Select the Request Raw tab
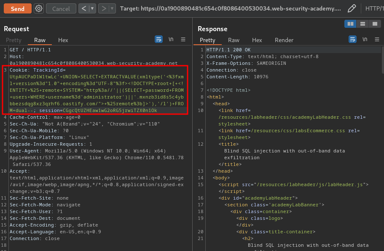Image resolution: width=384 pixels, height=251 pixels. [x=40, y=40]
